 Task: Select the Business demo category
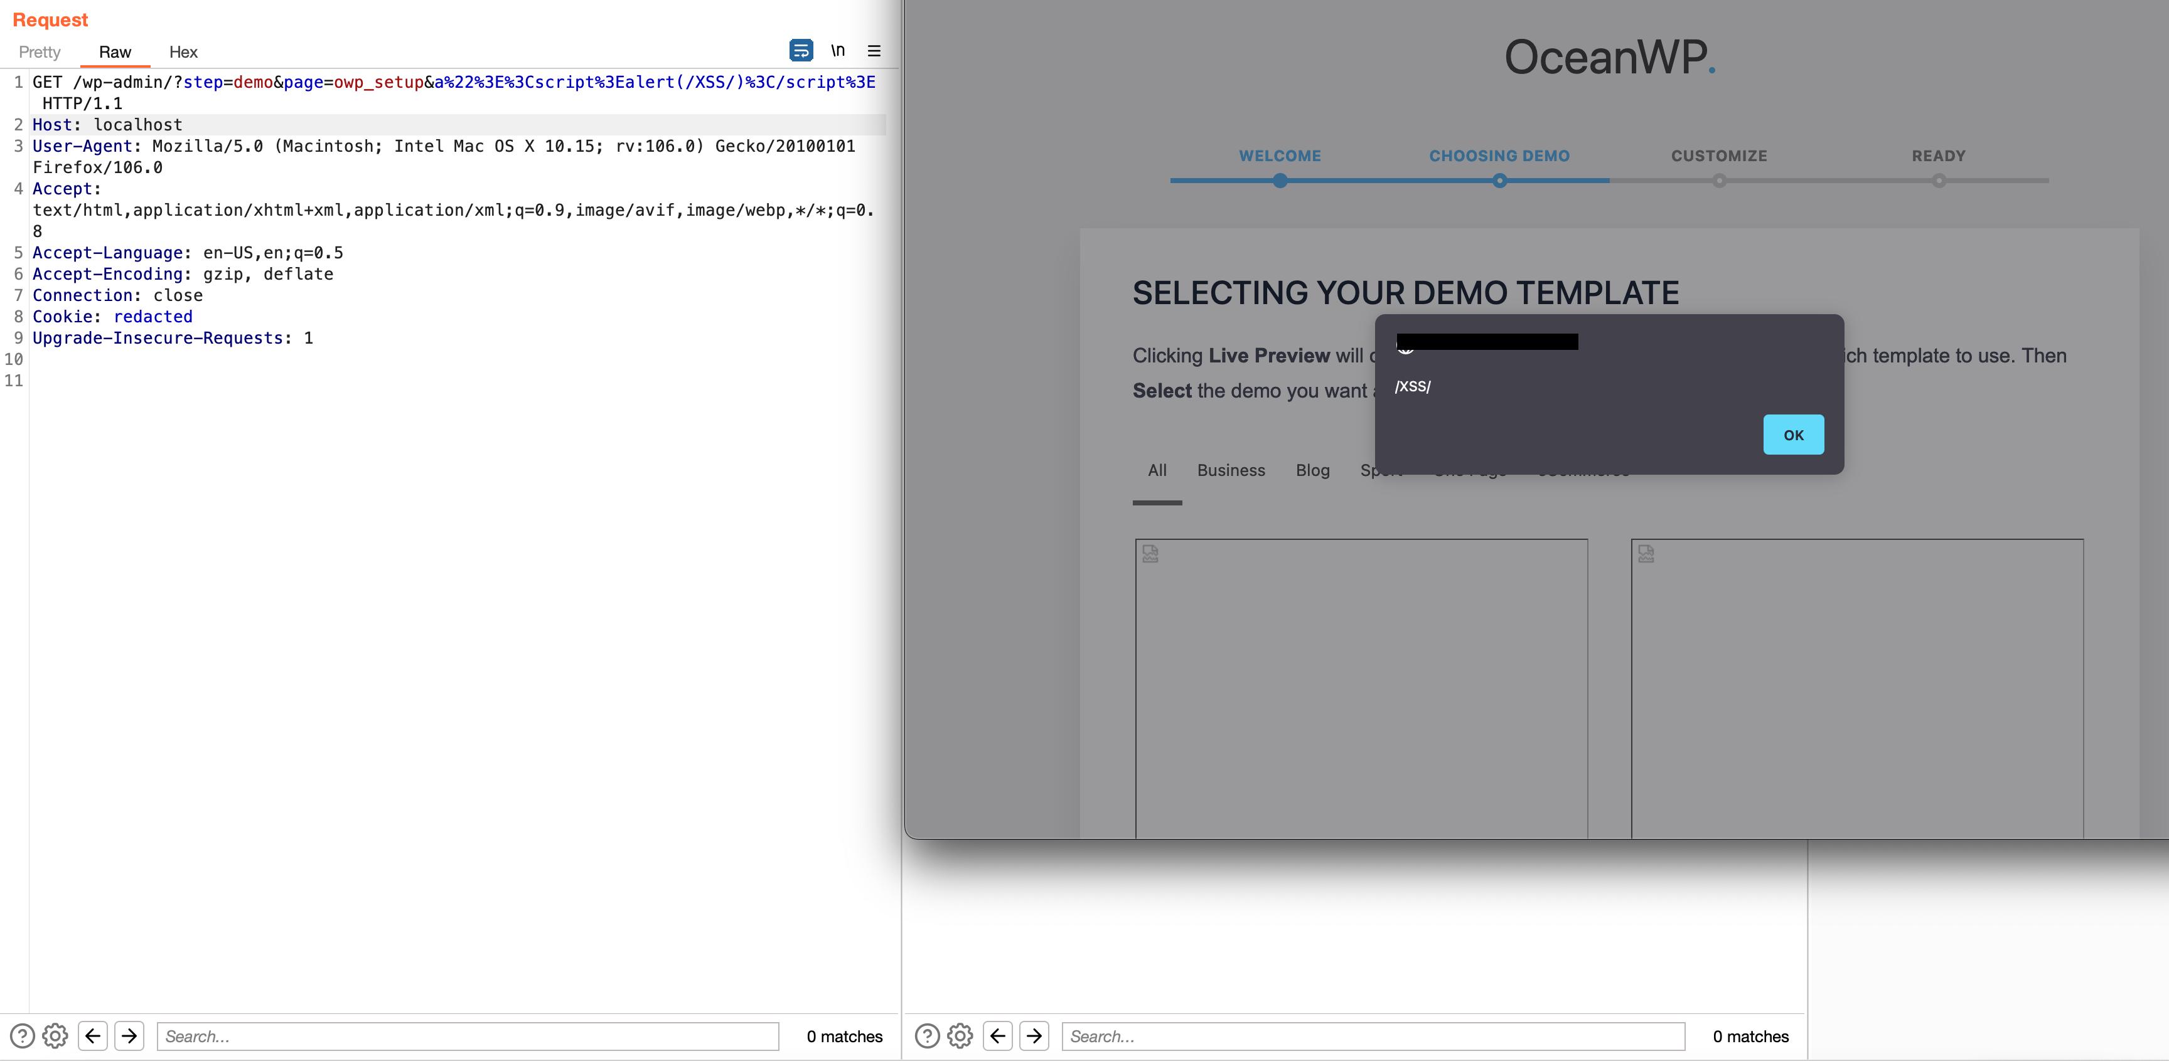click(x=1231, y=470)
